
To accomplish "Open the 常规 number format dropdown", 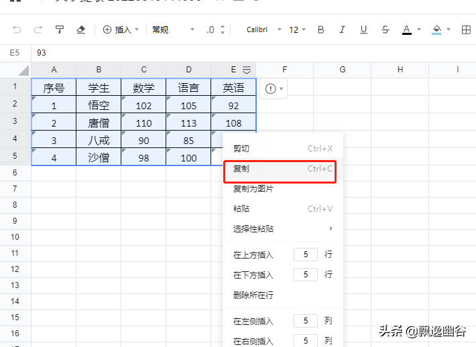I will coord(173,29).
